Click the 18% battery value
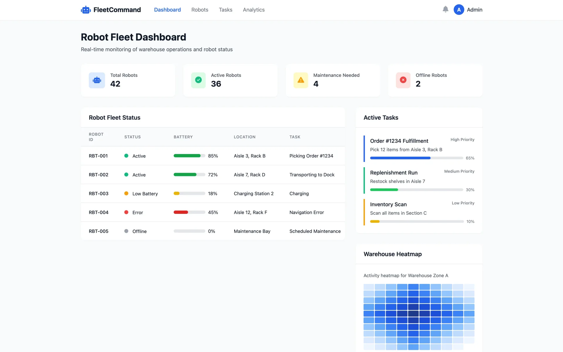The width and height of the screenshot is (563, 352). (213, 193)
